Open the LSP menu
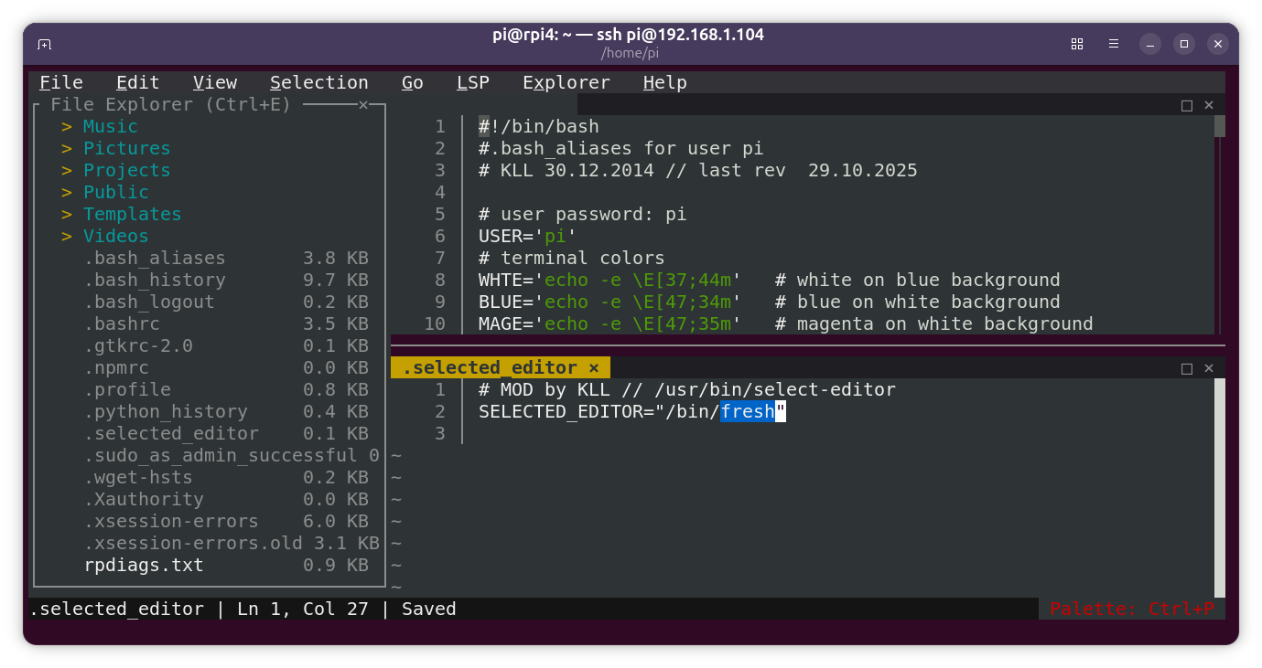This screenshot has width=1262, height=668. point(473,83)
